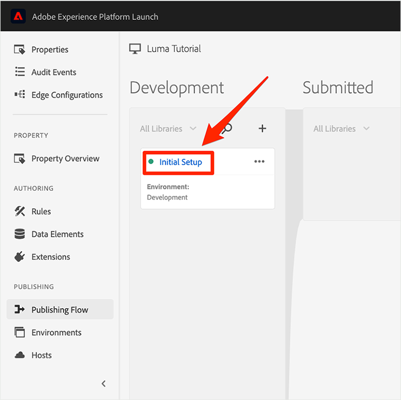
Task: Click the Environment: label on the library card
Action: 168,187
